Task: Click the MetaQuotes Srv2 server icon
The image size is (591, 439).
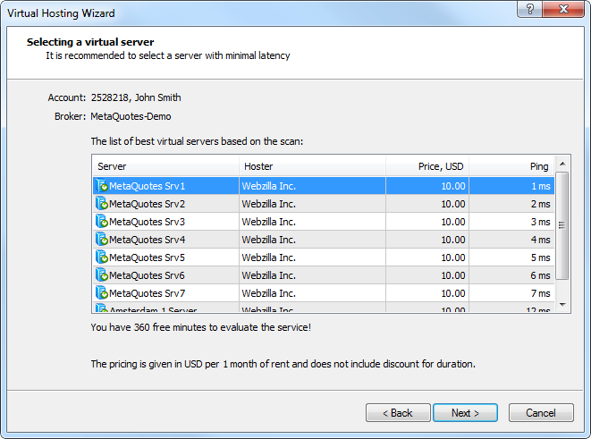Action: point(102,204)
